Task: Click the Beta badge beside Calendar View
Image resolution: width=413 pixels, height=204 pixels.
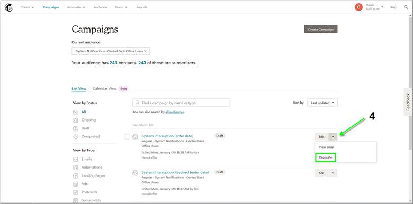Action: click(123, 89)
